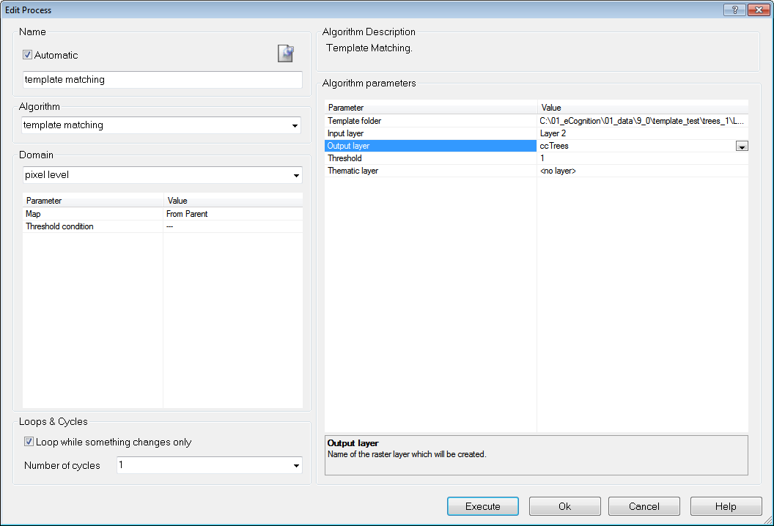The height and width of the screenshot is (526, 774).
Task: Toggle the Automatic name checkbox
Action: tap(28, 55)
